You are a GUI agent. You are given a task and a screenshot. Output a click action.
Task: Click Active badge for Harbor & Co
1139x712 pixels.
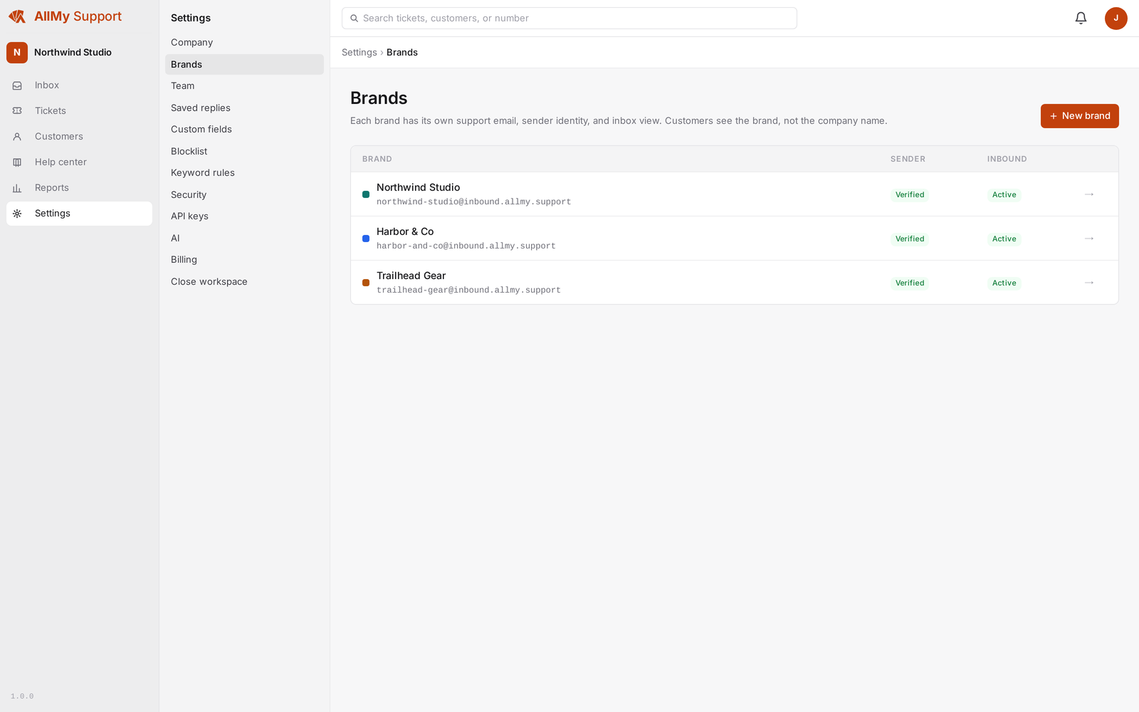tap(1004, 239)
